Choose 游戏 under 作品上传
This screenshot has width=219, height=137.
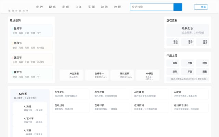pyautogui.click(x=173, y=72)
